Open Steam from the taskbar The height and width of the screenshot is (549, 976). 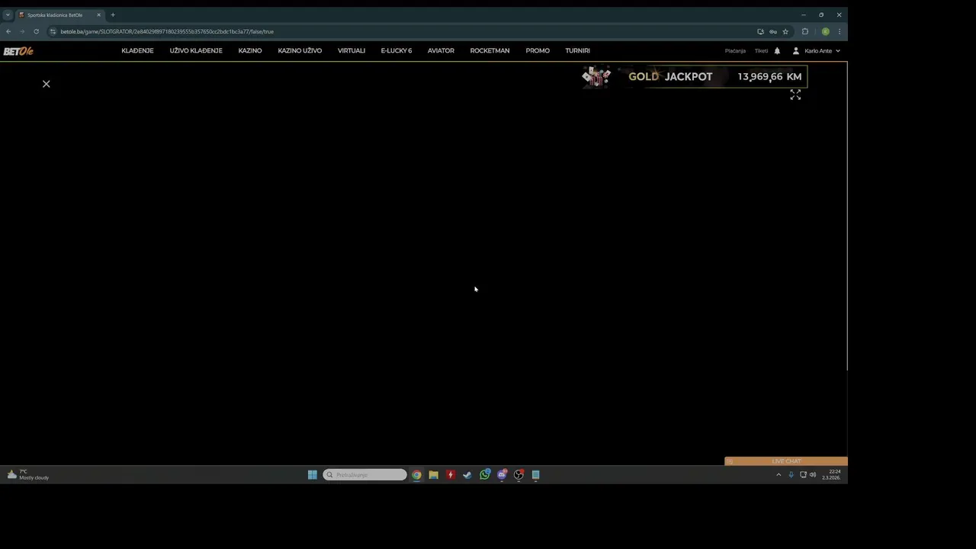(467, 474)
